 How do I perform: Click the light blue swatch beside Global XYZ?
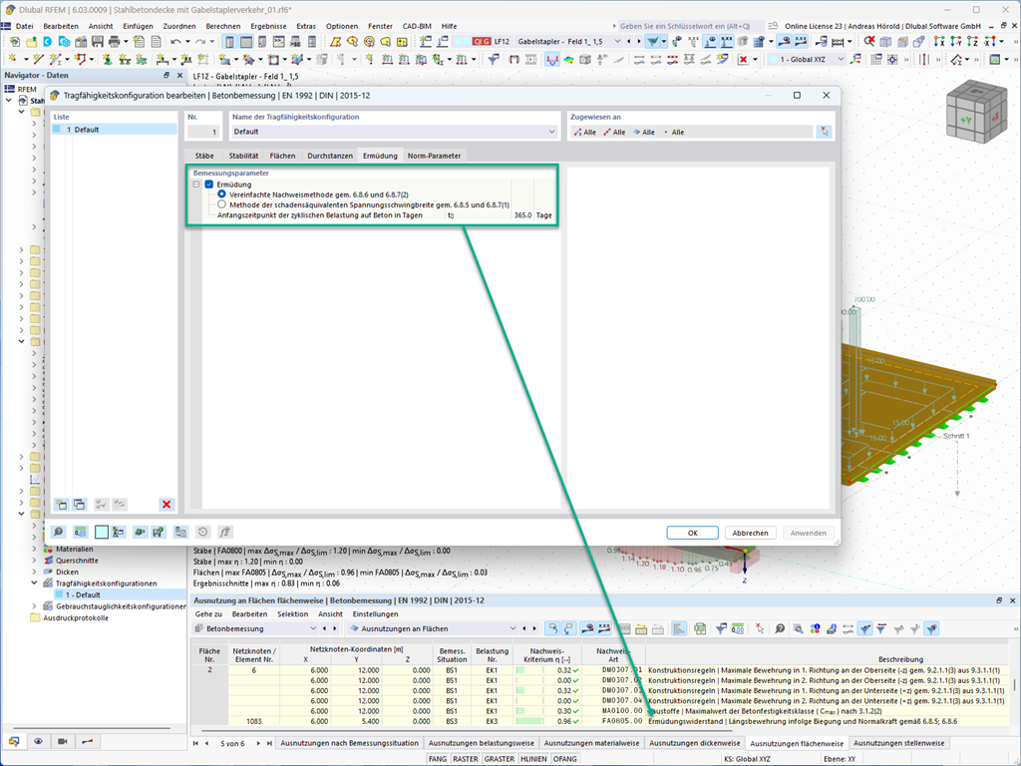[x=773, y=59]
